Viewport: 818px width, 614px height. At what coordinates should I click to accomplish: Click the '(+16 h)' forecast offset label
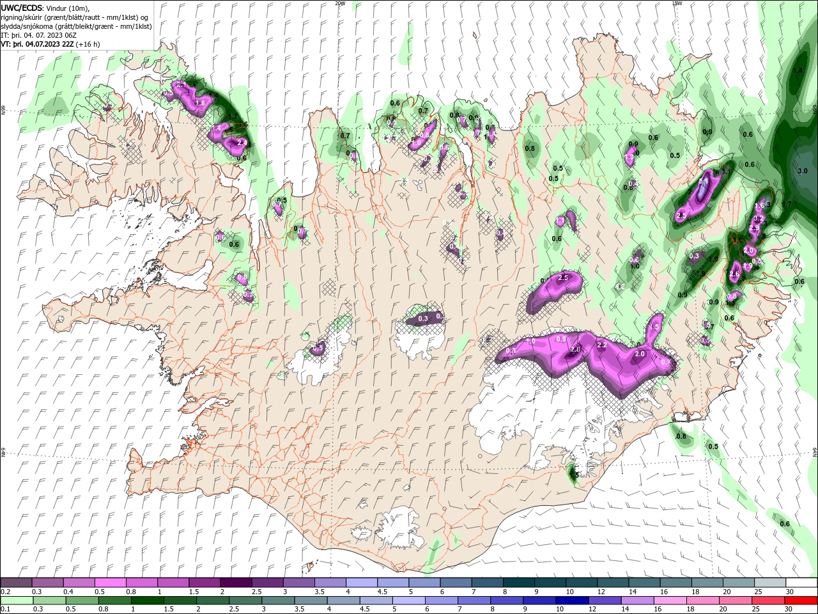coord(88,44)
